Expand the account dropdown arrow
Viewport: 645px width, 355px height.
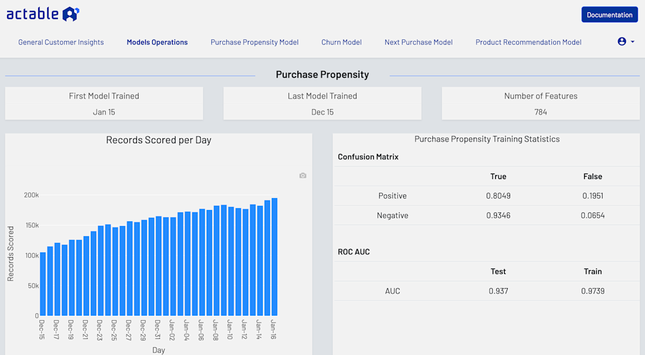[x=632, y=42]
